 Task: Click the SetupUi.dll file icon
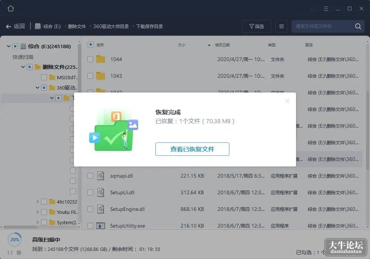(x=101, y=192)
